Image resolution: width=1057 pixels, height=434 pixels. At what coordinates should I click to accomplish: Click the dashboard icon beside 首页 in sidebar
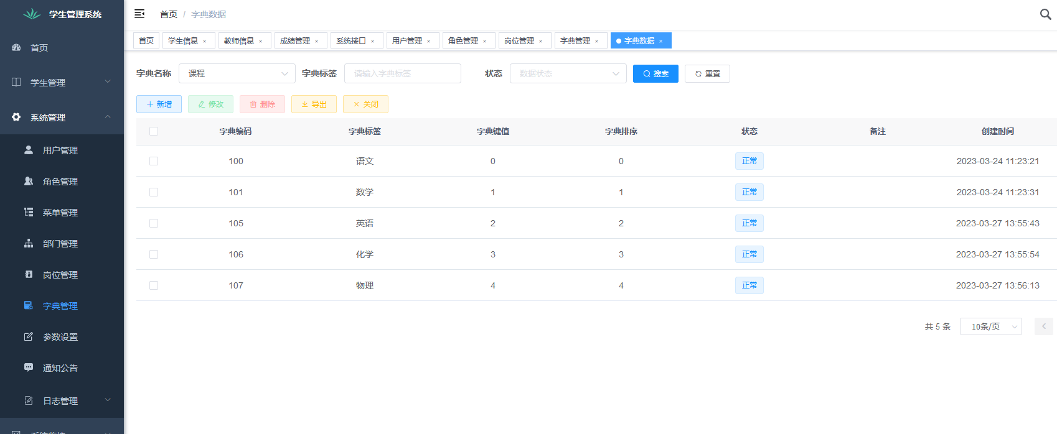coord(16,47)
